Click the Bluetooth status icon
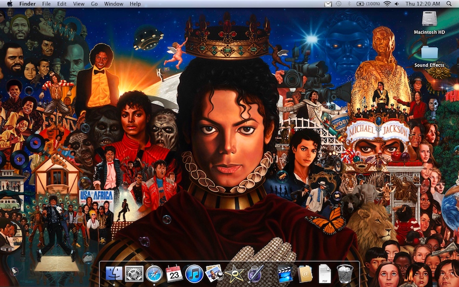Viewport: 459px width, 287px height. [x=349, y=4]
